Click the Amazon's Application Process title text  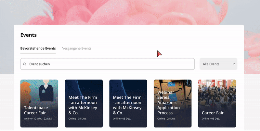pyautogui.click(x=168, y=108)
